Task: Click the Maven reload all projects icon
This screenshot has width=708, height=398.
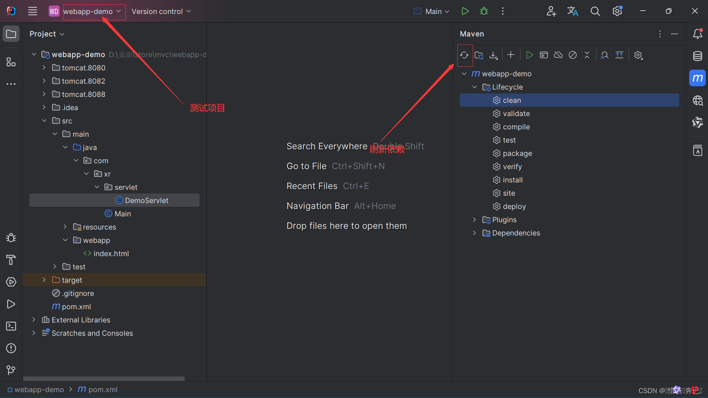Action: pyautogui.click(x=464, y=55)
